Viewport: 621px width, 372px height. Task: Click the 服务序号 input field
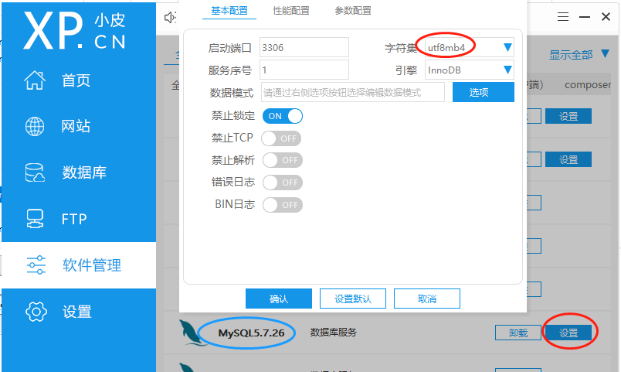pos(304,70)
